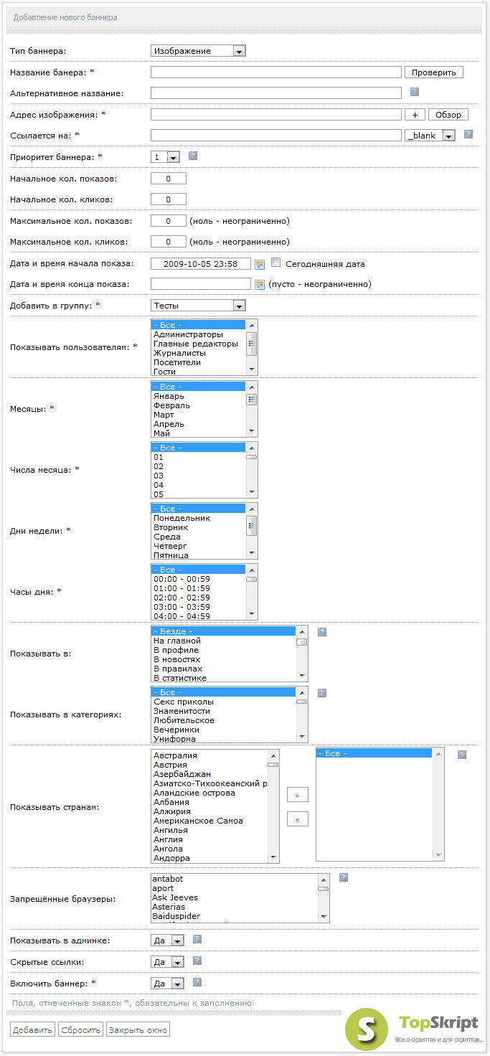490x1056 pixels.
Task: Open the 'Приоритет баннера' dropdown
Action: pyautogui.click(x=165, y=157)
